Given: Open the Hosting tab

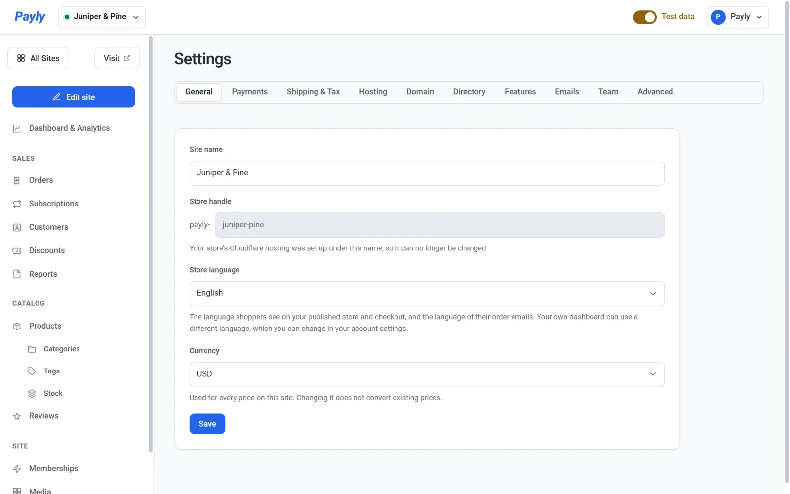Looking at the screenshot, I should click(373, 92).
